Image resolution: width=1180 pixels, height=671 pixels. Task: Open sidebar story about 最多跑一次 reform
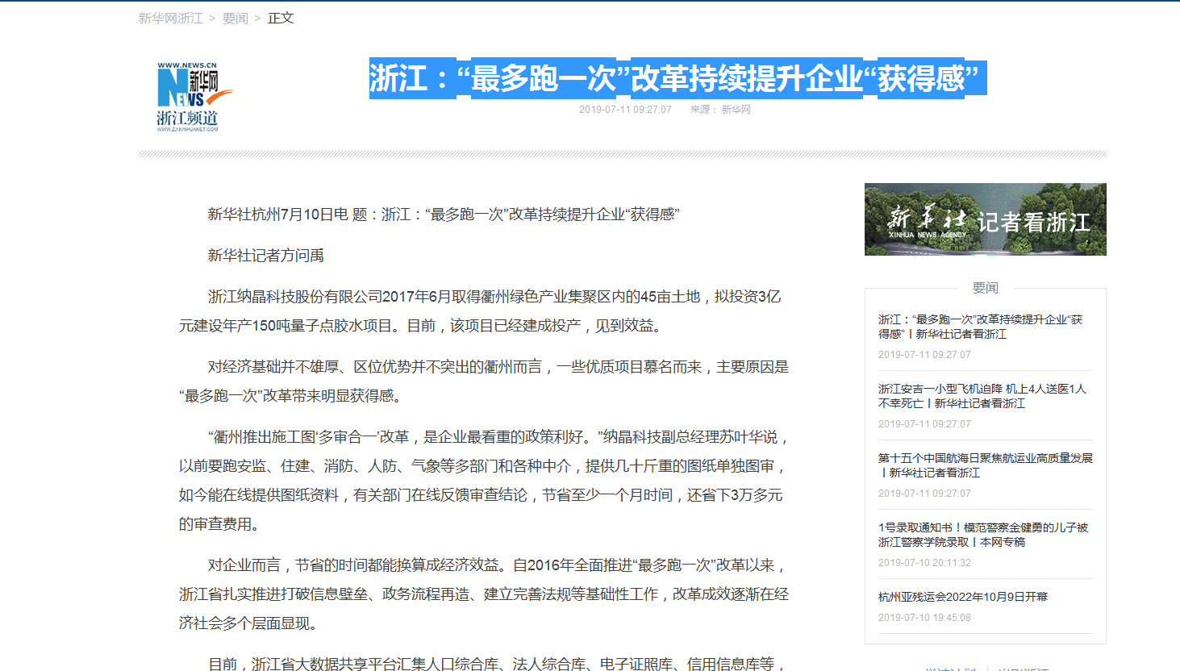click(x=980, y=327)
